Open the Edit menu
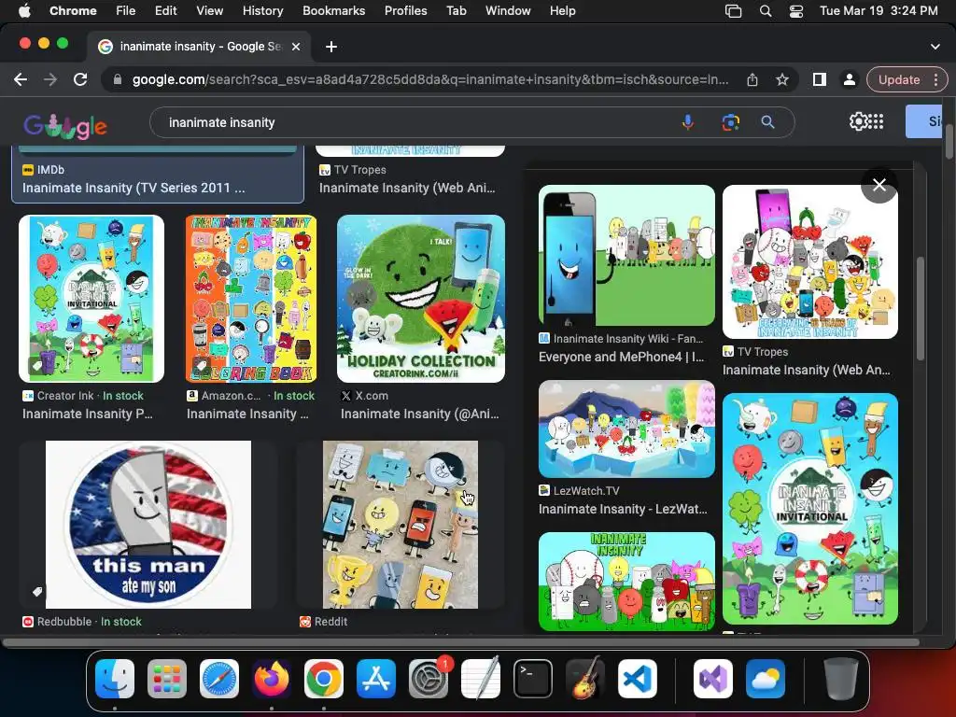Viewport: 956px width, 717px height. click(165, 10)
